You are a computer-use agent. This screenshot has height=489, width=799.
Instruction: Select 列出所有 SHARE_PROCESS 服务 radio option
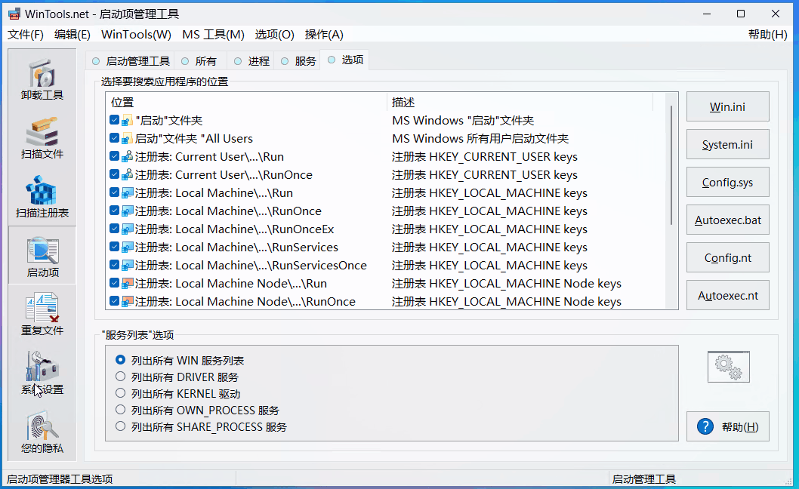click(120, 426)
